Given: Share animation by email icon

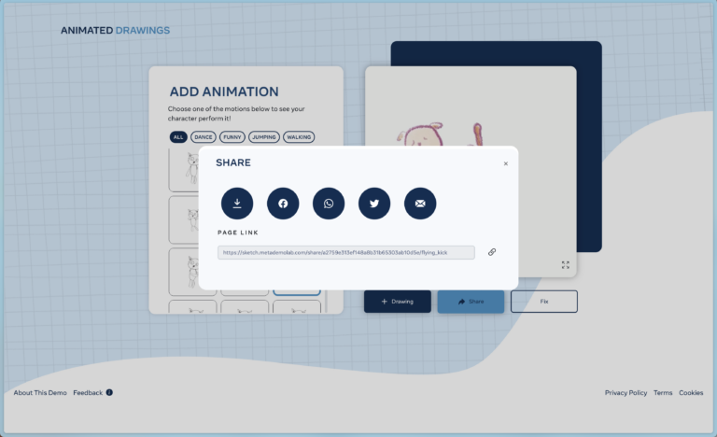Looking at the screenshot, I should 420,204.
